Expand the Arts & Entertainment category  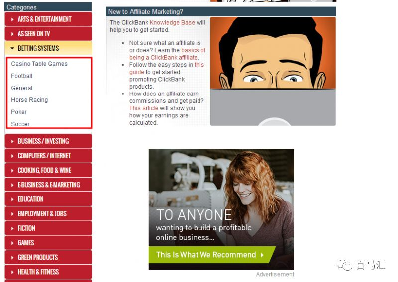click(48, 19)
